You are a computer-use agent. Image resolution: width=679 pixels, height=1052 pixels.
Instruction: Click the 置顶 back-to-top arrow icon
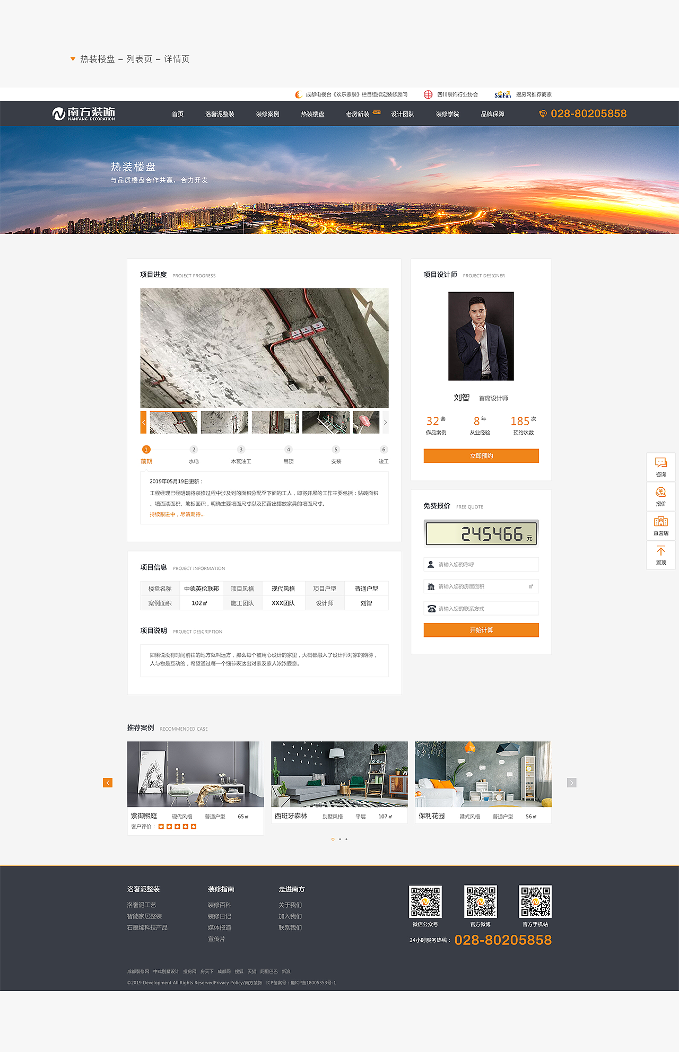click(661, 550)
